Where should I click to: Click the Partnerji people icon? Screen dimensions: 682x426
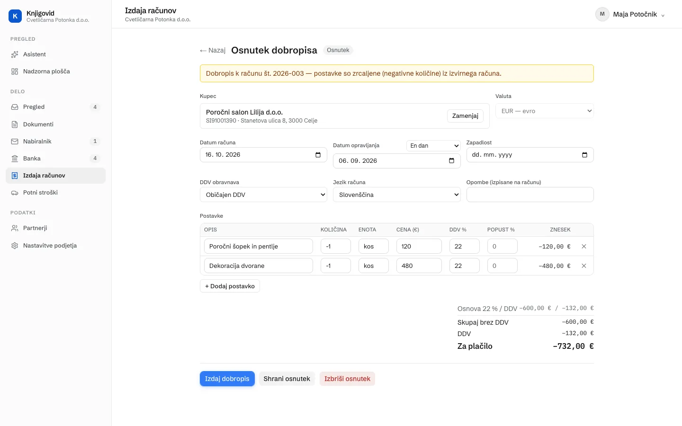15,228
